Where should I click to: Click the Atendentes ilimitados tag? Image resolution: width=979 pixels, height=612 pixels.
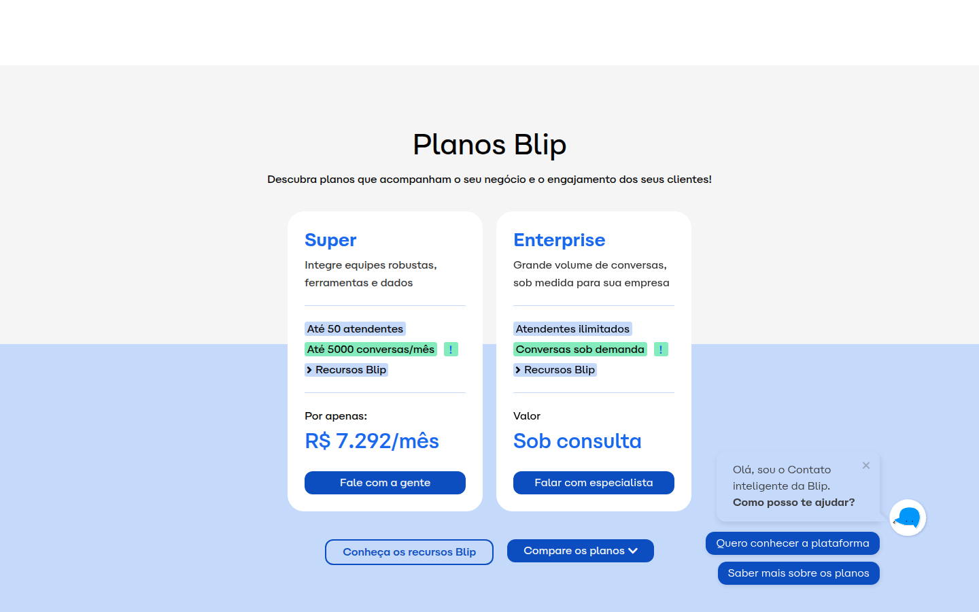(x=572, y=329)
